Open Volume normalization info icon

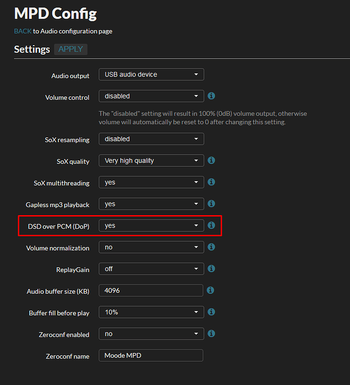211,247
